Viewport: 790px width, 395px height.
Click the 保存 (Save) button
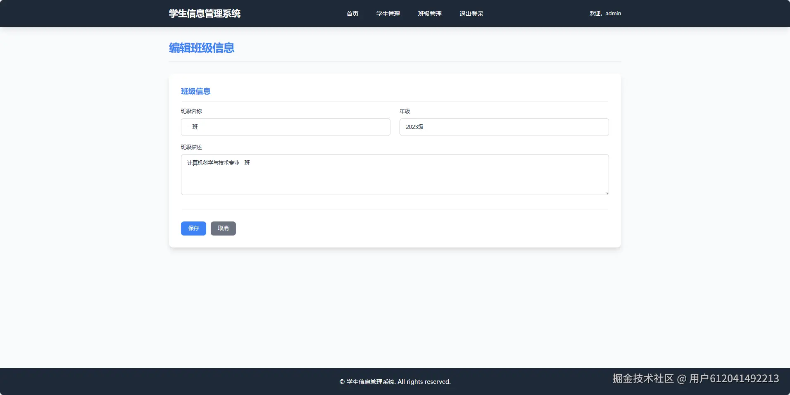tap(193, 228)
